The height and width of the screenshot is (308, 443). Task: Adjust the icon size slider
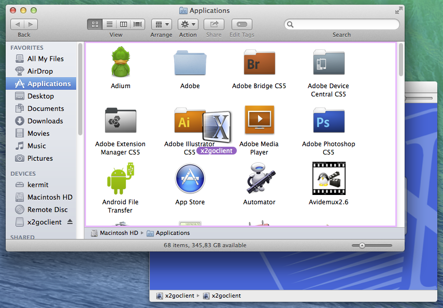point(362,245)
